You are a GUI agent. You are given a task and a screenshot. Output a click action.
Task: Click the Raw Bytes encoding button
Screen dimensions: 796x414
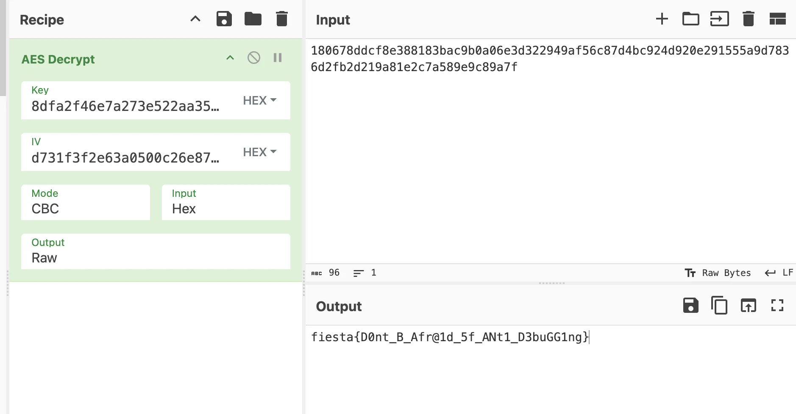coord(718,273)
